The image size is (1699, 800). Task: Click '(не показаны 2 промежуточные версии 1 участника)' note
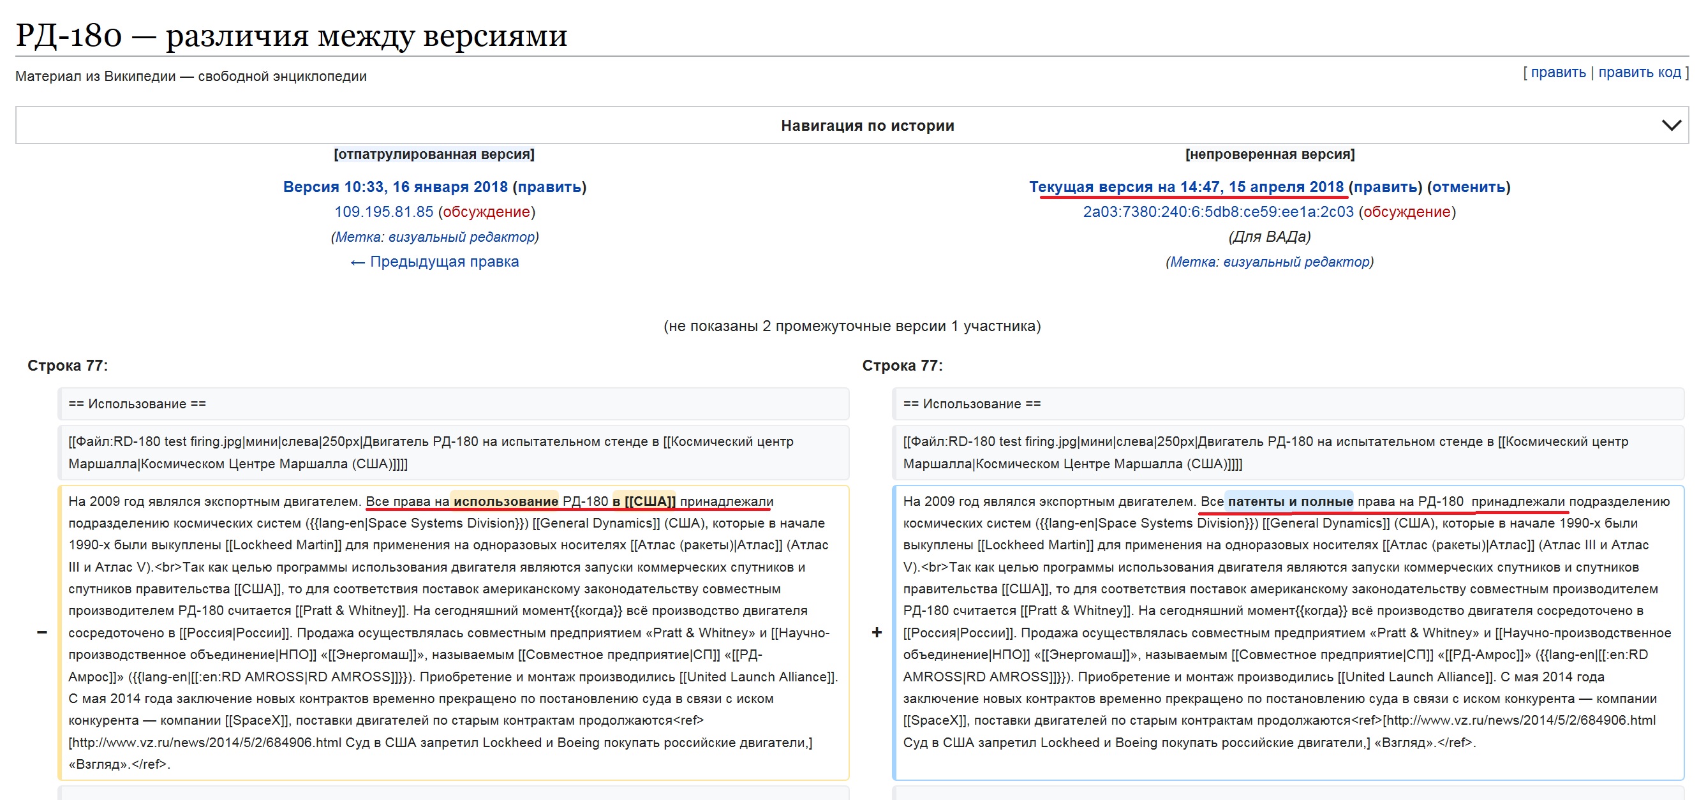pyautogui.click(x=852, y=326)
